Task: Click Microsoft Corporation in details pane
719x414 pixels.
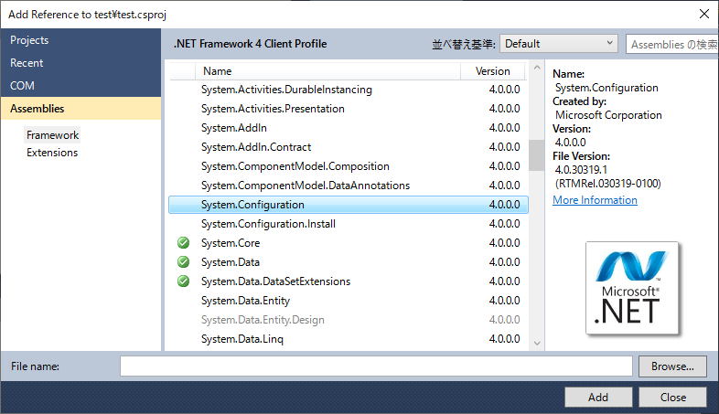Action: 608,115
